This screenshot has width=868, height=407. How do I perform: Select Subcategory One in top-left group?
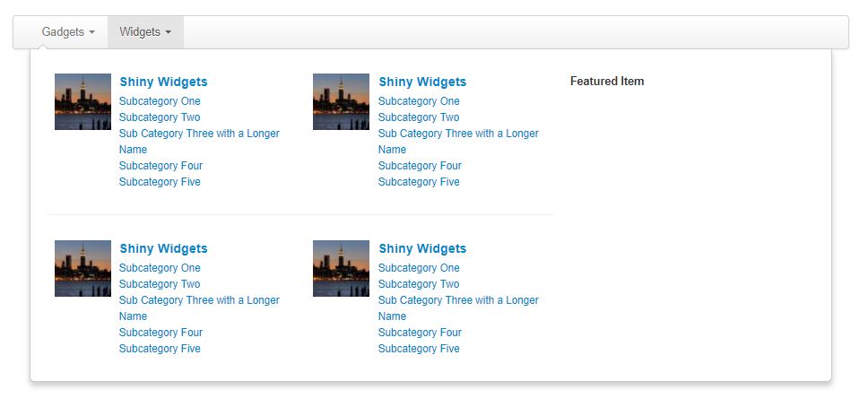[x=160, y=101]
